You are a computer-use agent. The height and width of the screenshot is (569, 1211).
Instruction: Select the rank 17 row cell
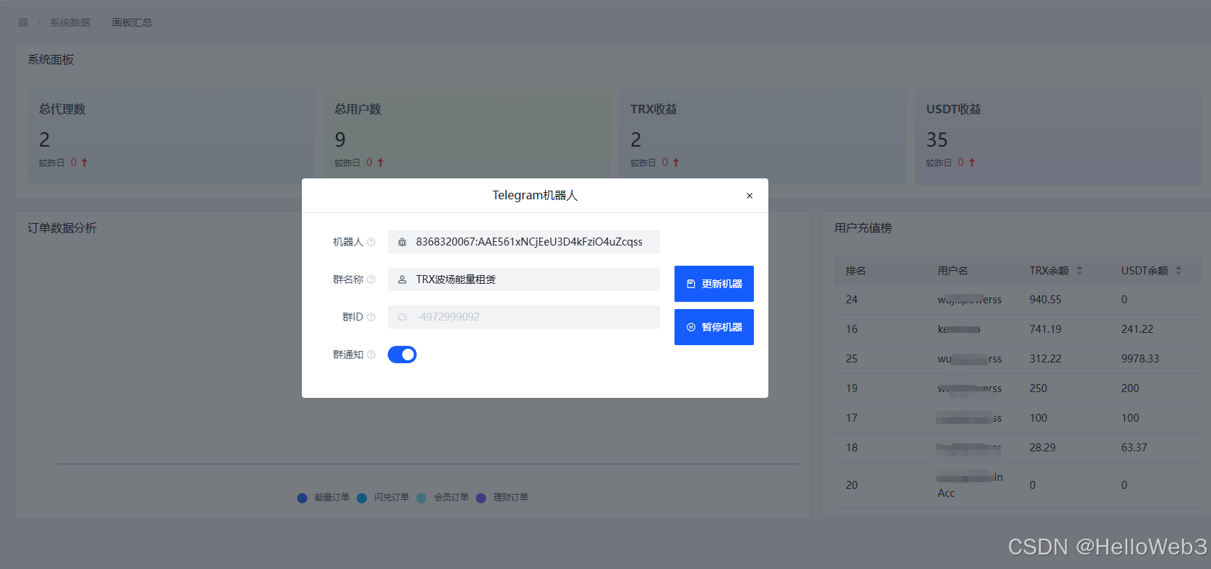[852, 418]
